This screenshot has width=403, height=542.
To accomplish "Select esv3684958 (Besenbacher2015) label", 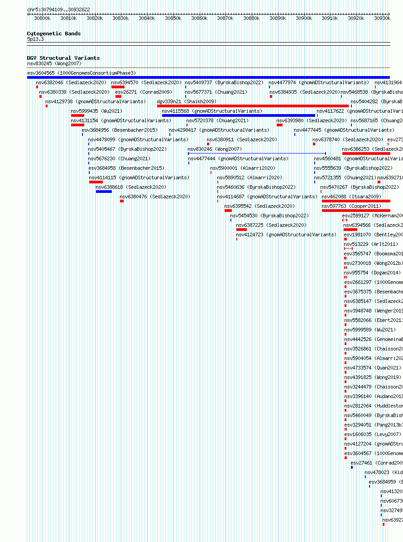I will pos(126,168).
